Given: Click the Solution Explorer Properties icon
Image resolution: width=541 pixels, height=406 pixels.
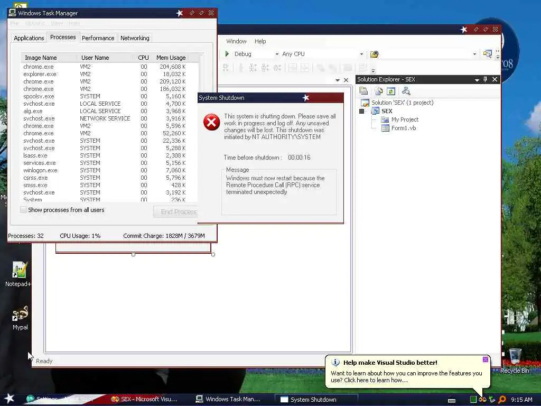Looking at the screenshot, I should pyautogui.click(x=363, y=91).
